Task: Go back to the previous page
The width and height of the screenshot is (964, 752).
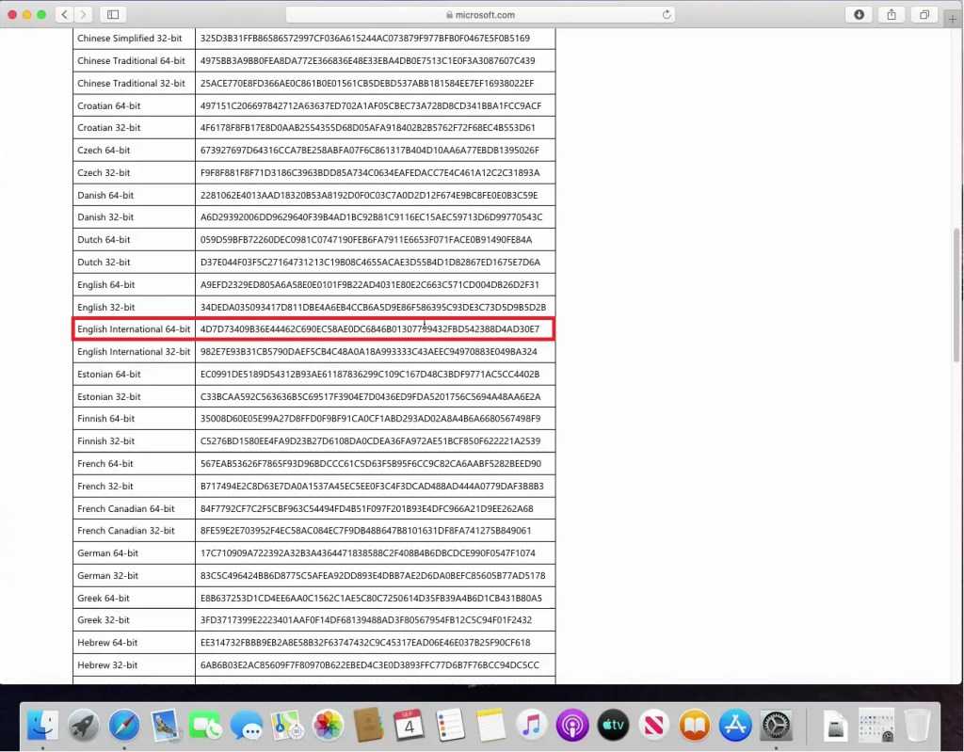Action: click(65, 14)
